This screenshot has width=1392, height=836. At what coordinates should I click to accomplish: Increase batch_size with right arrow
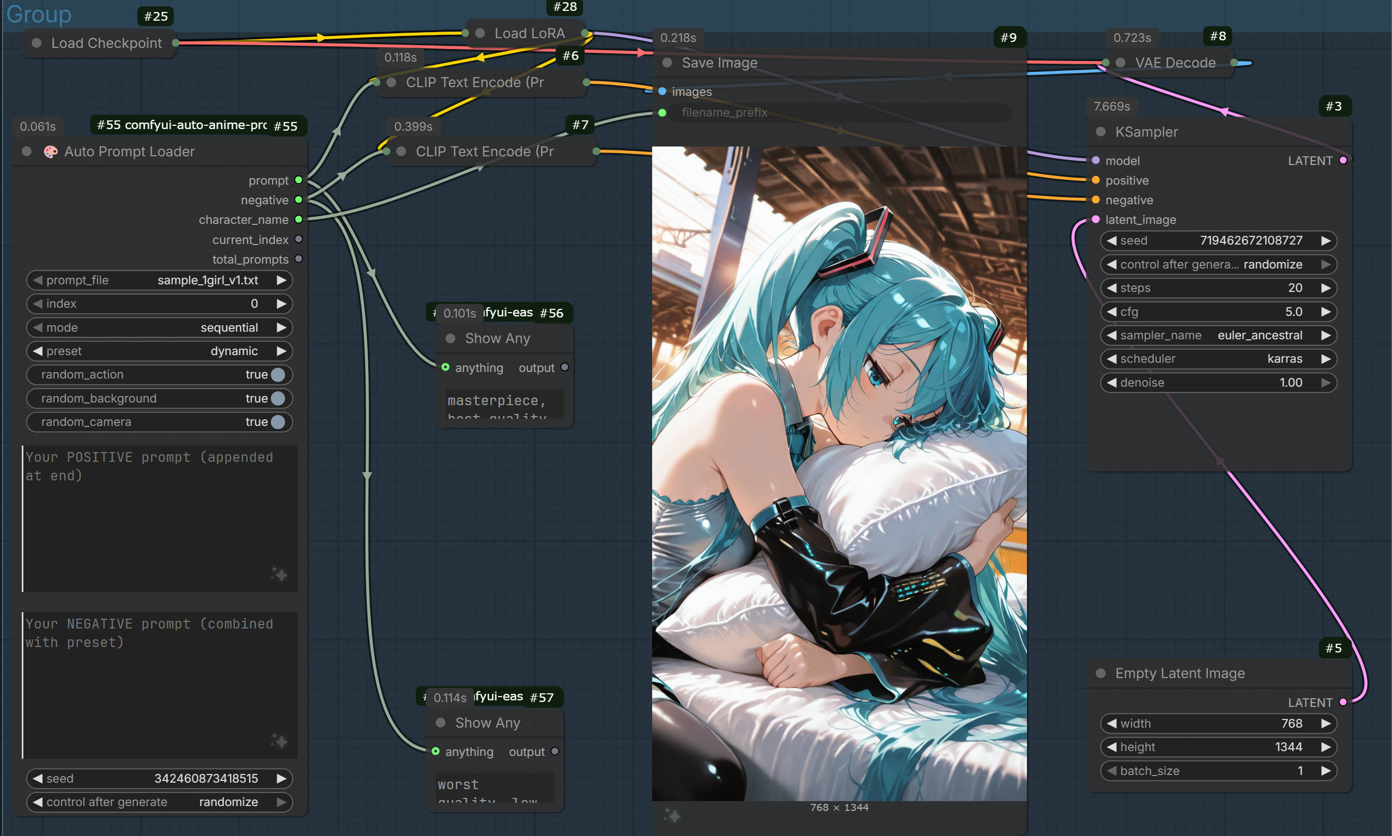(x=1326, y=771)
